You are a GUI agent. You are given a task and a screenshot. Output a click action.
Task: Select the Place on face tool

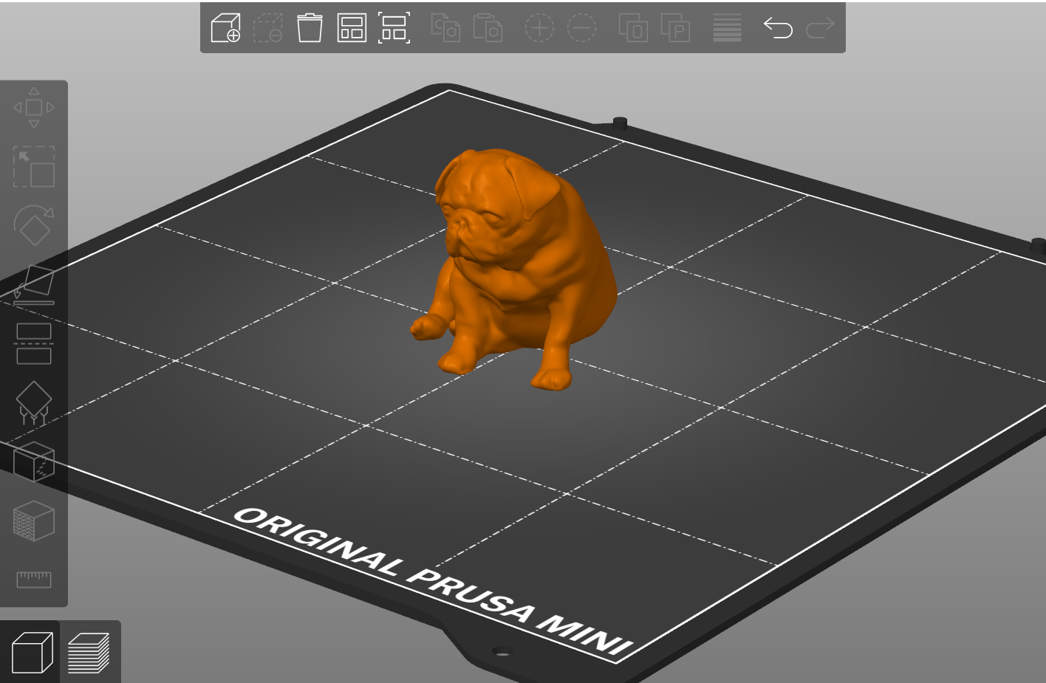coord(34,284)
